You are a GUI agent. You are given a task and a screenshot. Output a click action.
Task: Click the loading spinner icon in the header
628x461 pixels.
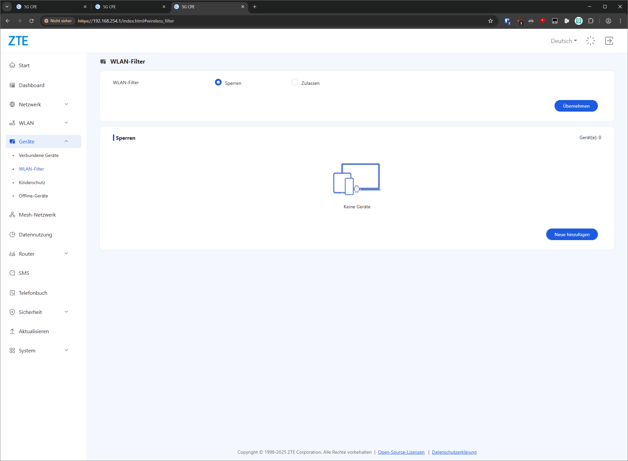click(x=591, y=41)
